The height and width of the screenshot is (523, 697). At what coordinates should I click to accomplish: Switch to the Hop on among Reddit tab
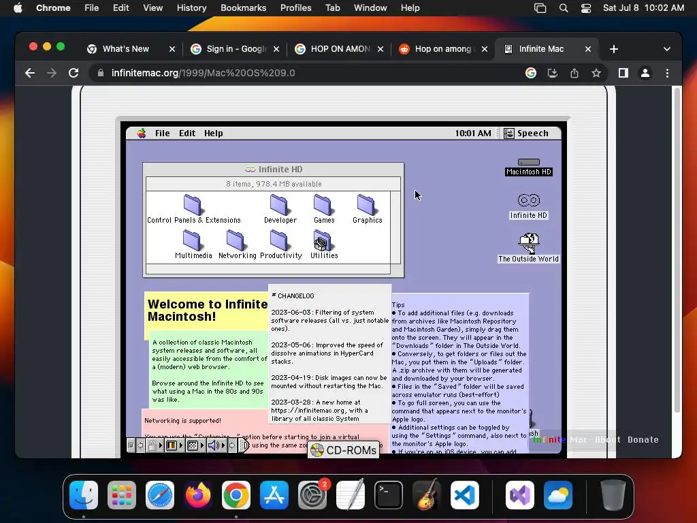coord(444,49)
